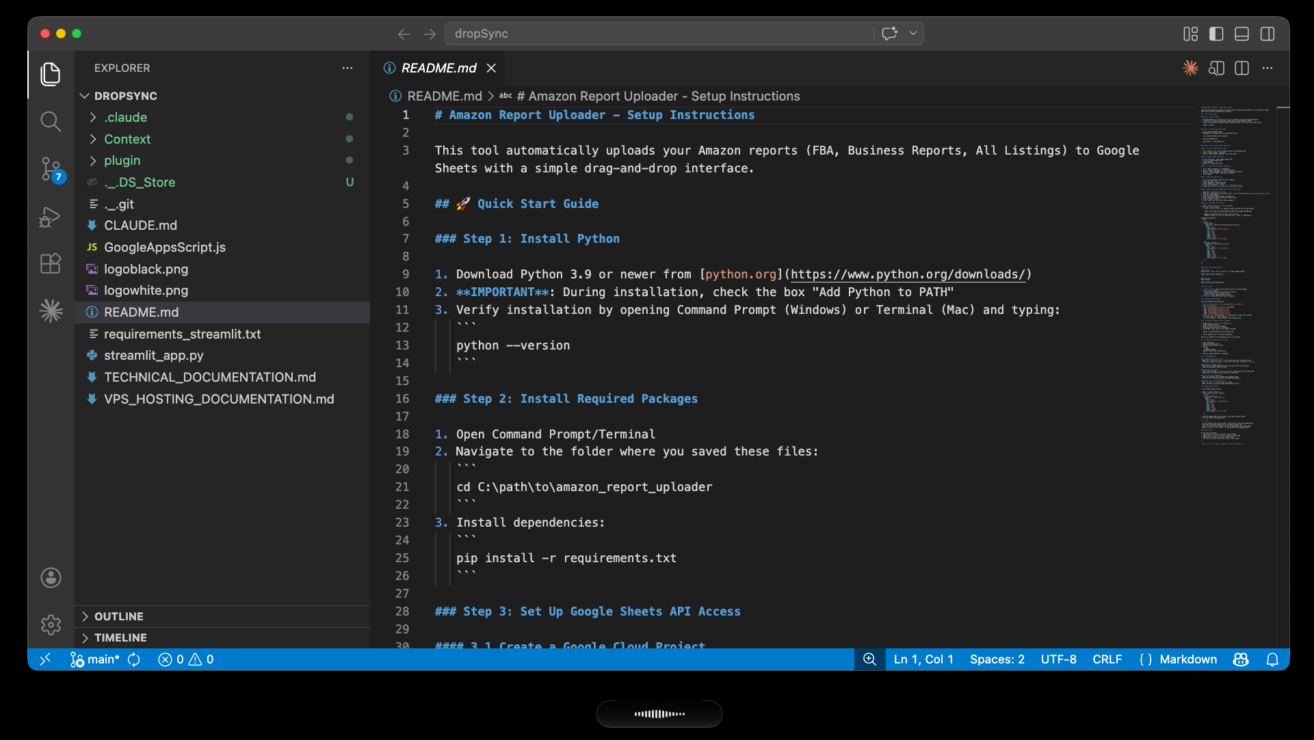
Task: Split the editor right
Action: pyautogui.click(x=1242, y=68)
